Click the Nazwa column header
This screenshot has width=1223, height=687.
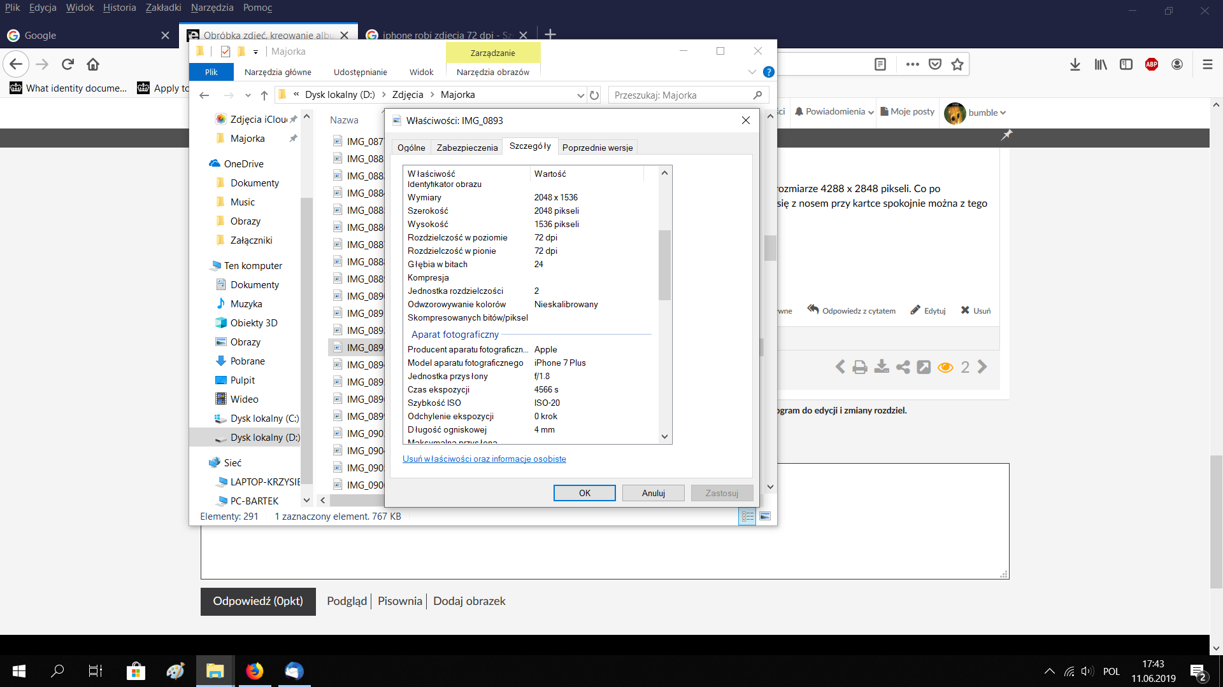[x=344, y=120]
